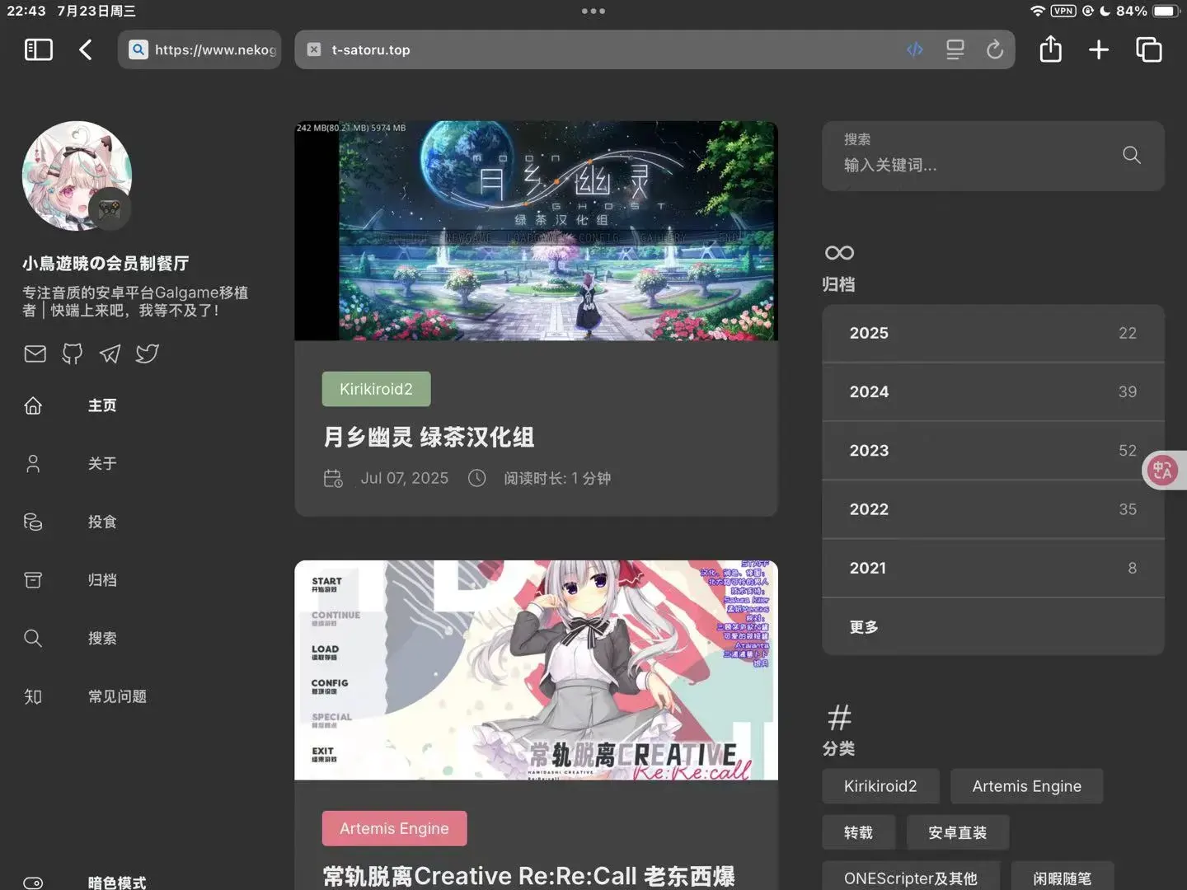The width and height of the screenshot is (1187, 890).
Task: Open the 搜索 sidebar menu item
Action: point(102,638)
